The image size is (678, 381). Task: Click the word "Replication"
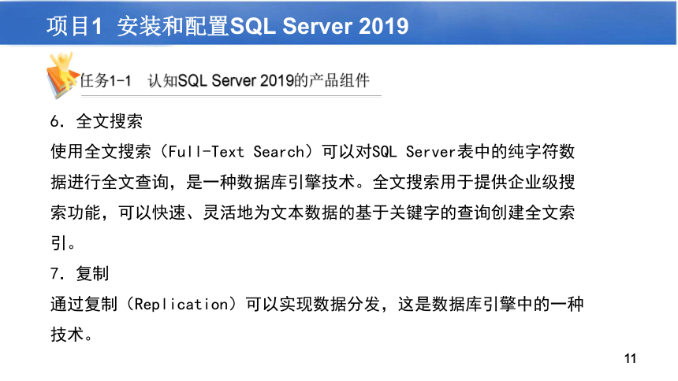[x=181, y=304]
